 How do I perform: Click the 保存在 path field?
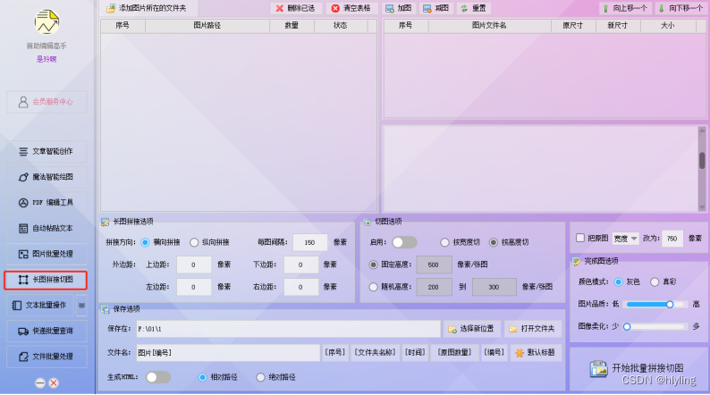(x=289, y=329)
